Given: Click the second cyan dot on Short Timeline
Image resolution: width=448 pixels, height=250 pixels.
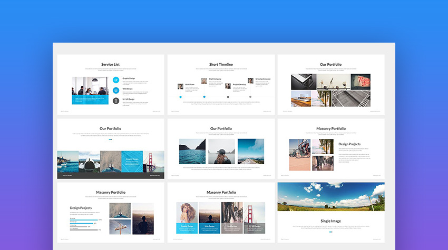Looking at the screenshot, I should click(x=204, y=97).
